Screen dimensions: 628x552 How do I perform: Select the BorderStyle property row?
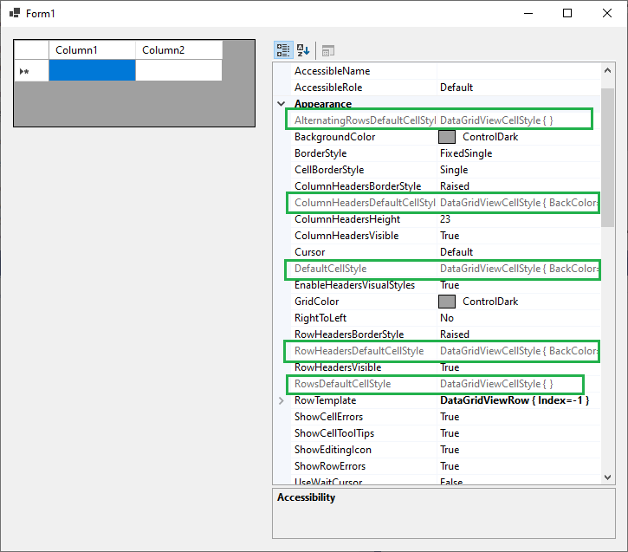(363, 153)
